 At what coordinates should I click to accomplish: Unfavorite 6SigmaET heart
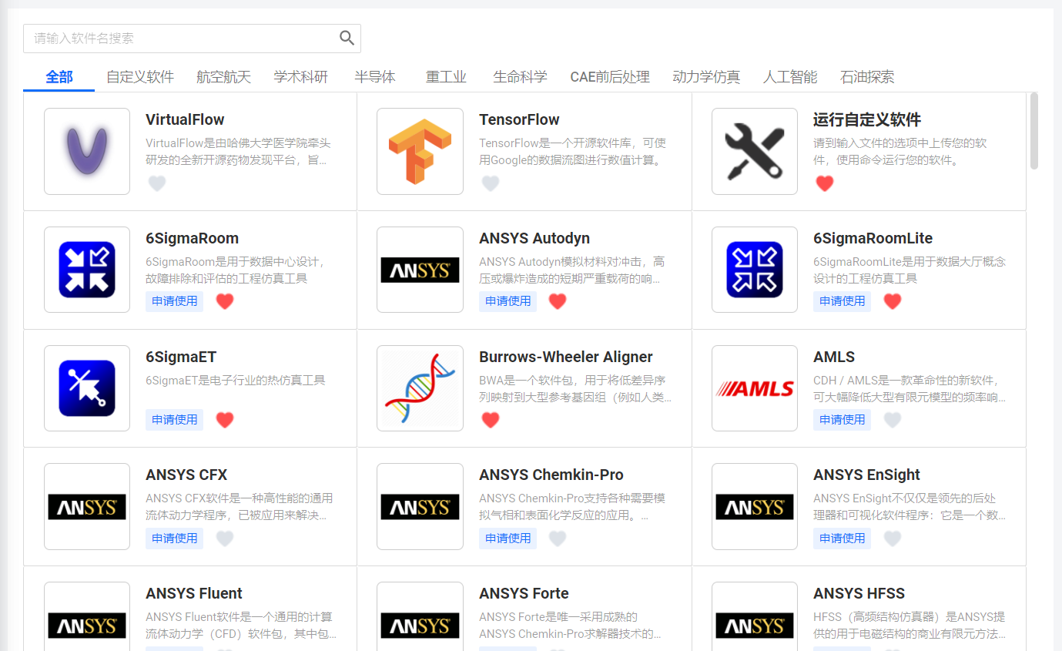pyautogui.click(x=225, y=420)
